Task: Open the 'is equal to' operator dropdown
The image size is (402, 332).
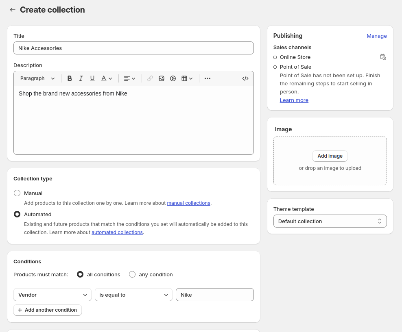Action: pos(133,295)
